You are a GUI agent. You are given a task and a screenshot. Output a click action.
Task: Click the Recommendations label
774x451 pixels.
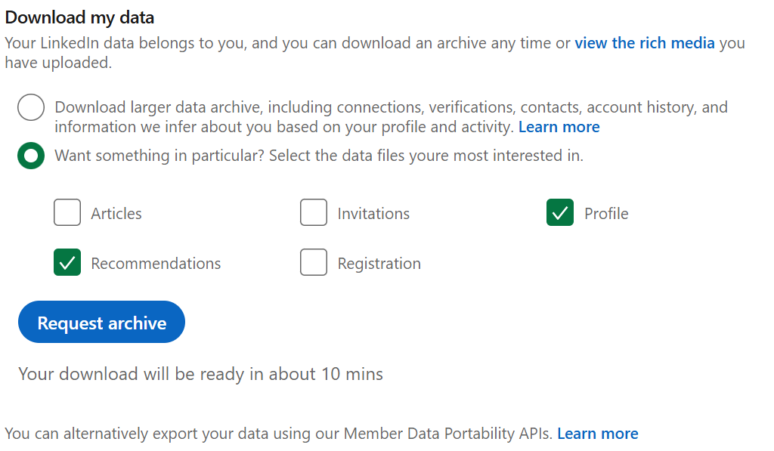pos(156,263)
